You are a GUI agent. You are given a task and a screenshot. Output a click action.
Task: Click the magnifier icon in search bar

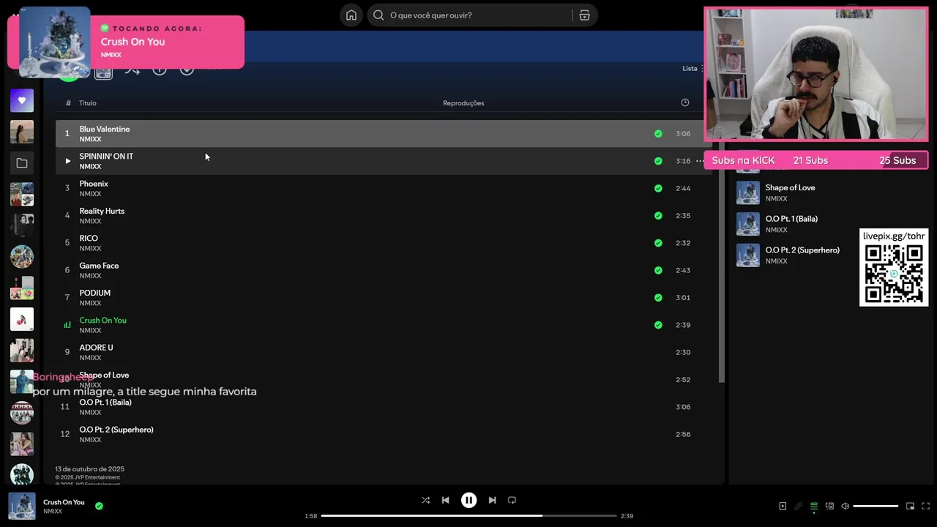[x=378, y=15]
